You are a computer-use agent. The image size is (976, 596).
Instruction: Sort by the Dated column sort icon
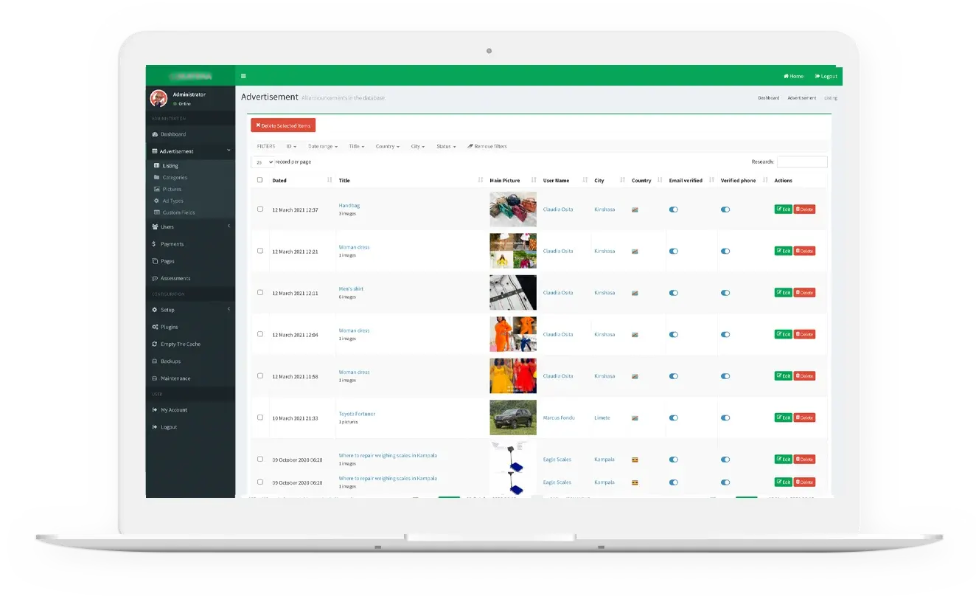coord(329,180)
